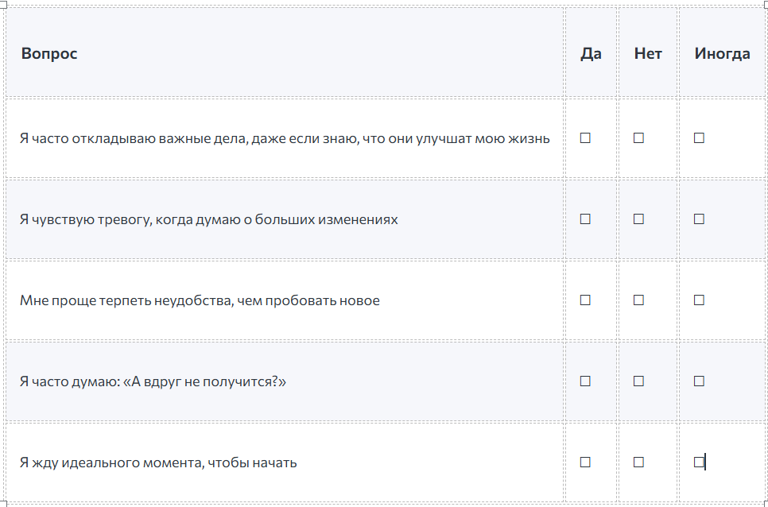Image resolution: width=768 pixels, height=507 pixels.
Task: Check 'Нет' for 'А вдруг не получится?' row
Action: pos(638,381)
